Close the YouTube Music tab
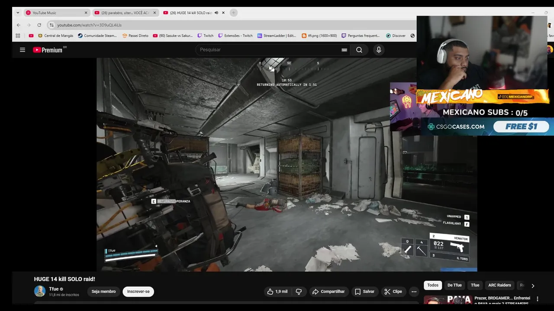554x311 pixels. (86, 13)
